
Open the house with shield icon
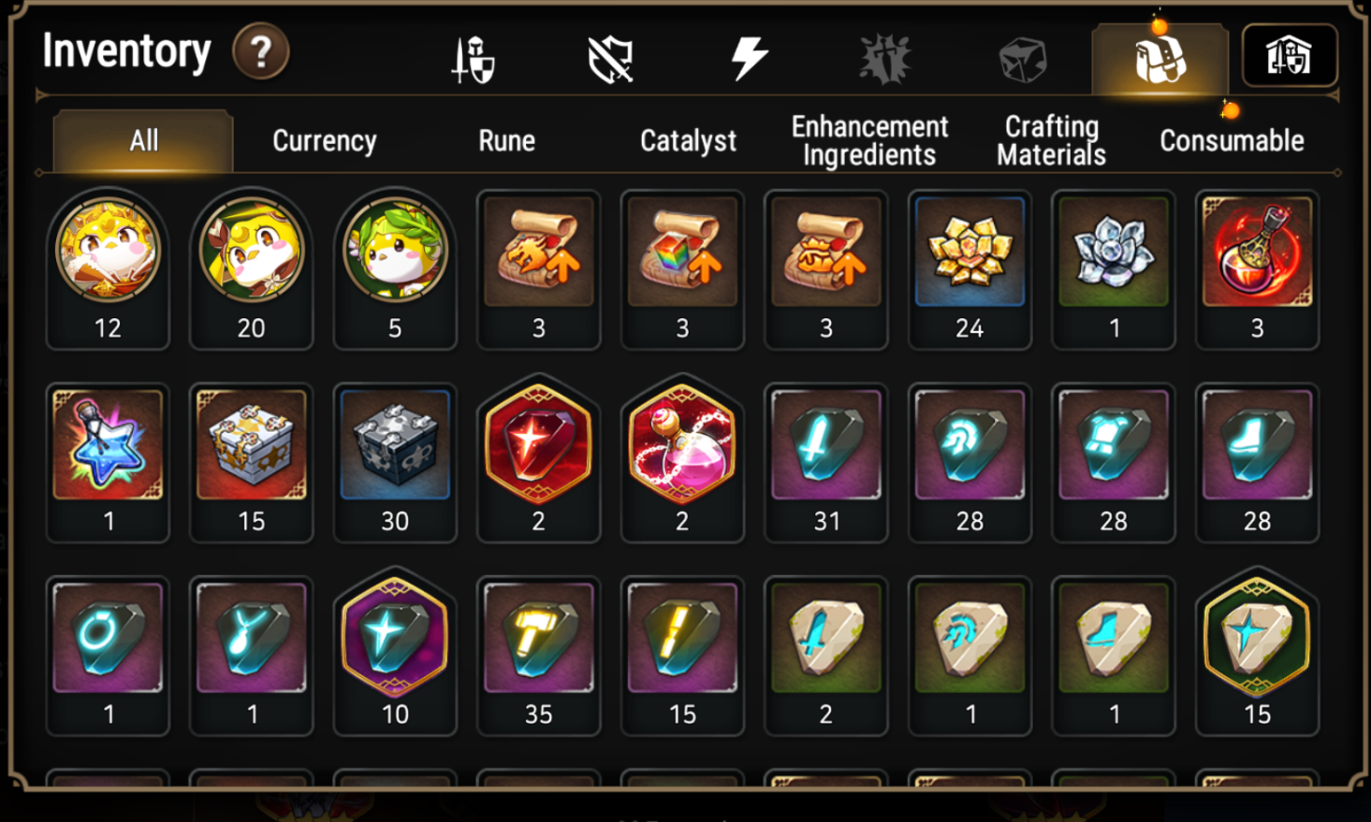click(x=1289, y=56)
